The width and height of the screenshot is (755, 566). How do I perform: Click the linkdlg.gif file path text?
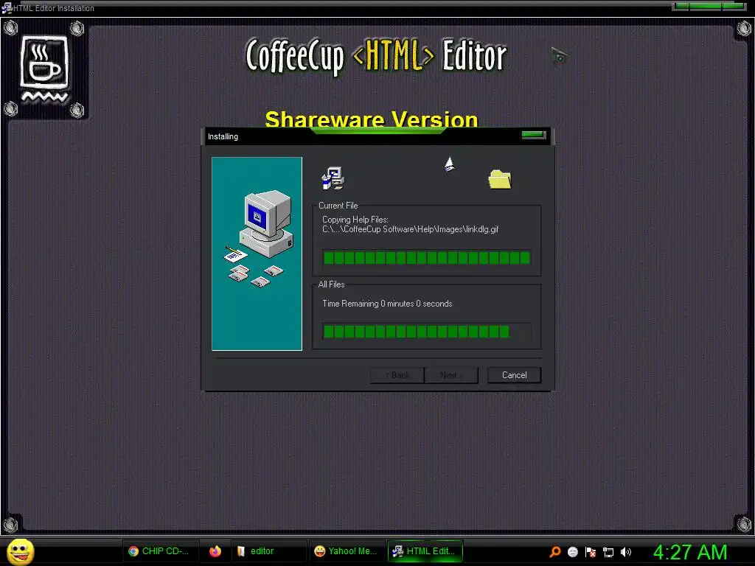click(x=410, y=229)
